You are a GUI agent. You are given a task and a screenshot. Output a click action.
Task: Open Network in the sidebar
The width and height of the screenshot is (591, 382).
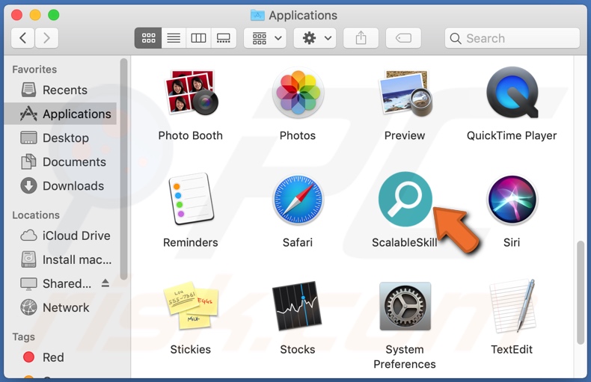point(61,308)
